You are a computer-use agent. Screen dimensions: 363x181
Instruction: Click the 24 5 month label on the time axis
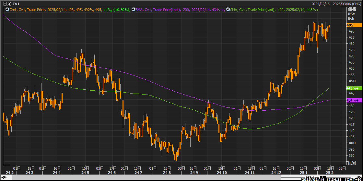click(x=85, y=173)
